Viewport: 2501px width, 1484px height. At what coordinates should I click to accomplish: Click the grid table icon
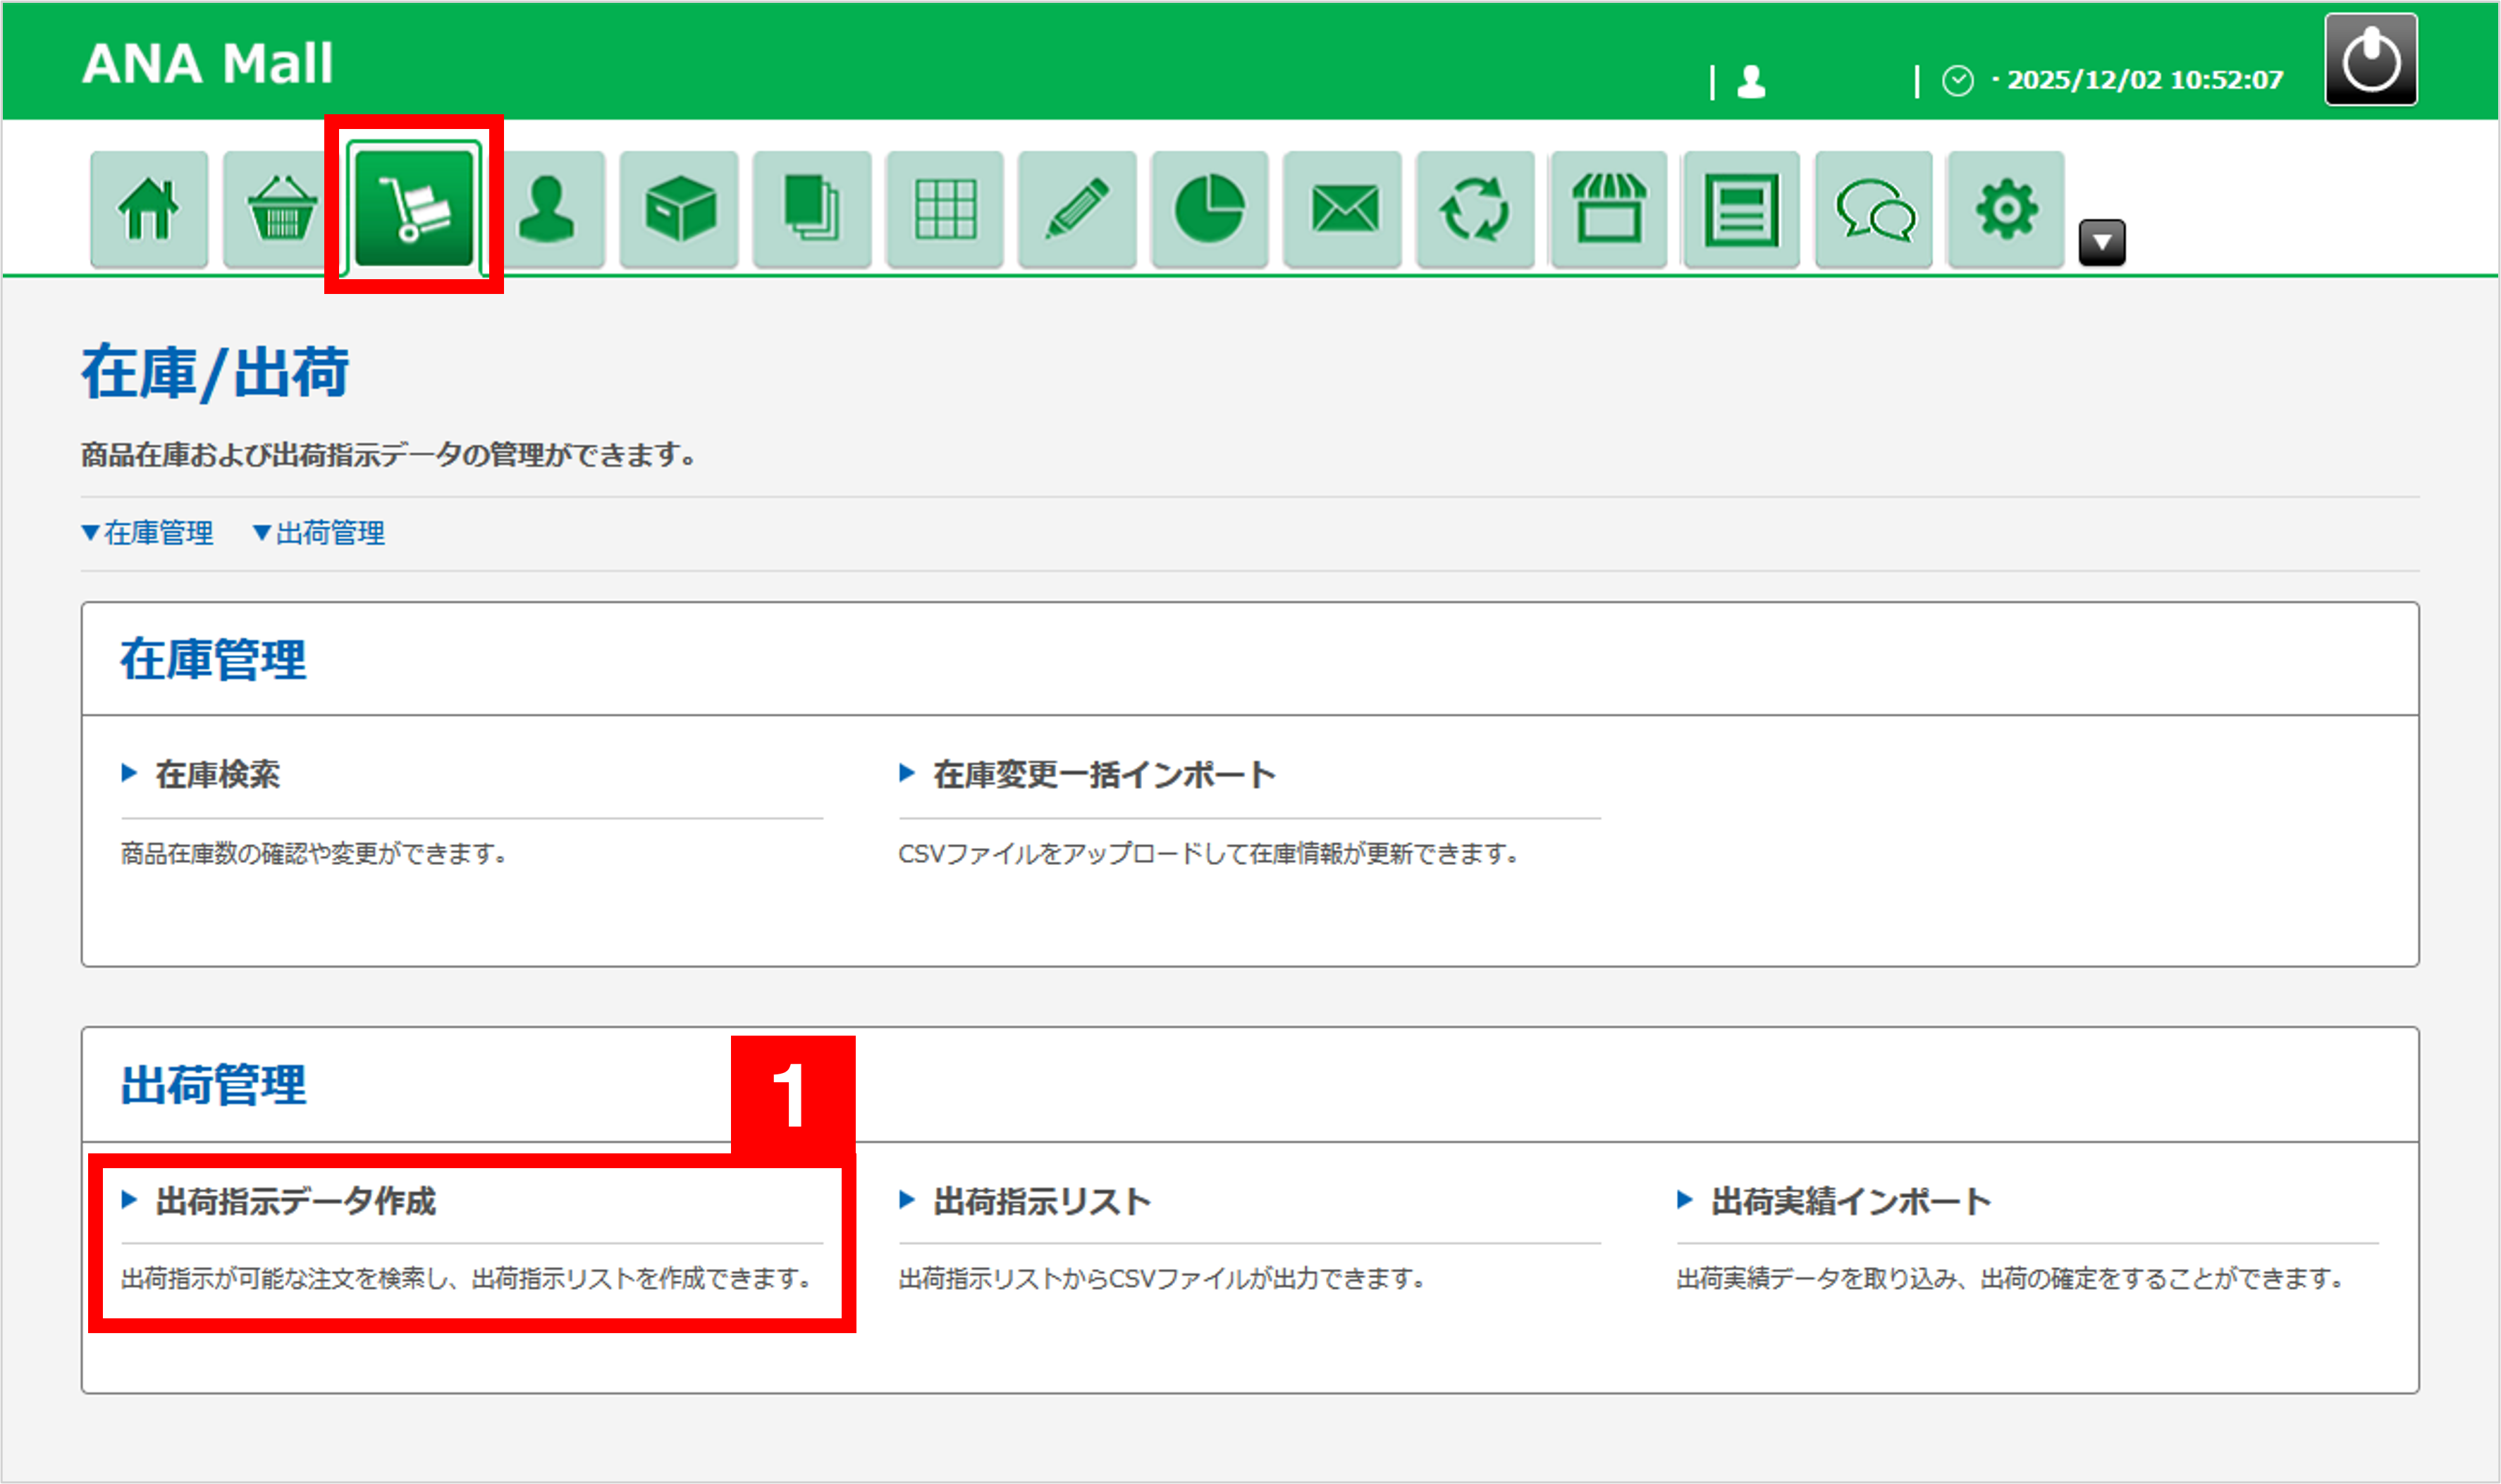(x=945, y=210)
